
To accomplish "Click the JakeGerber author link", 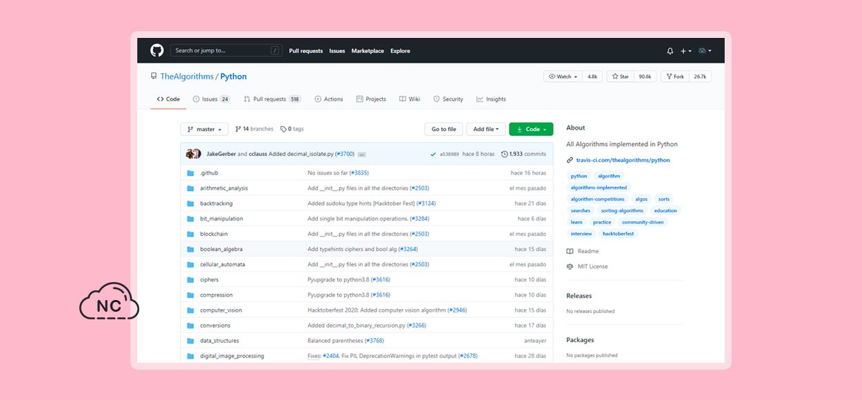I will (x=221, y=154).
